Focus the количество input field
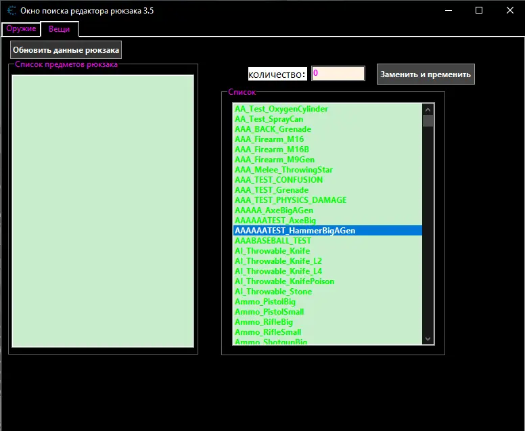Viewport: 525px width, 431px height. point(338,73)
